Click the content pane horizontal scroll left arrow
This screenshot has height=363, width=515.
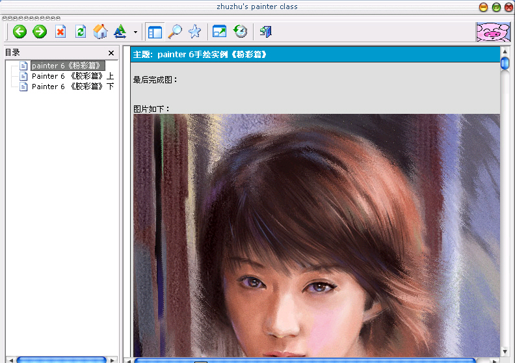[x=129, y=360]
